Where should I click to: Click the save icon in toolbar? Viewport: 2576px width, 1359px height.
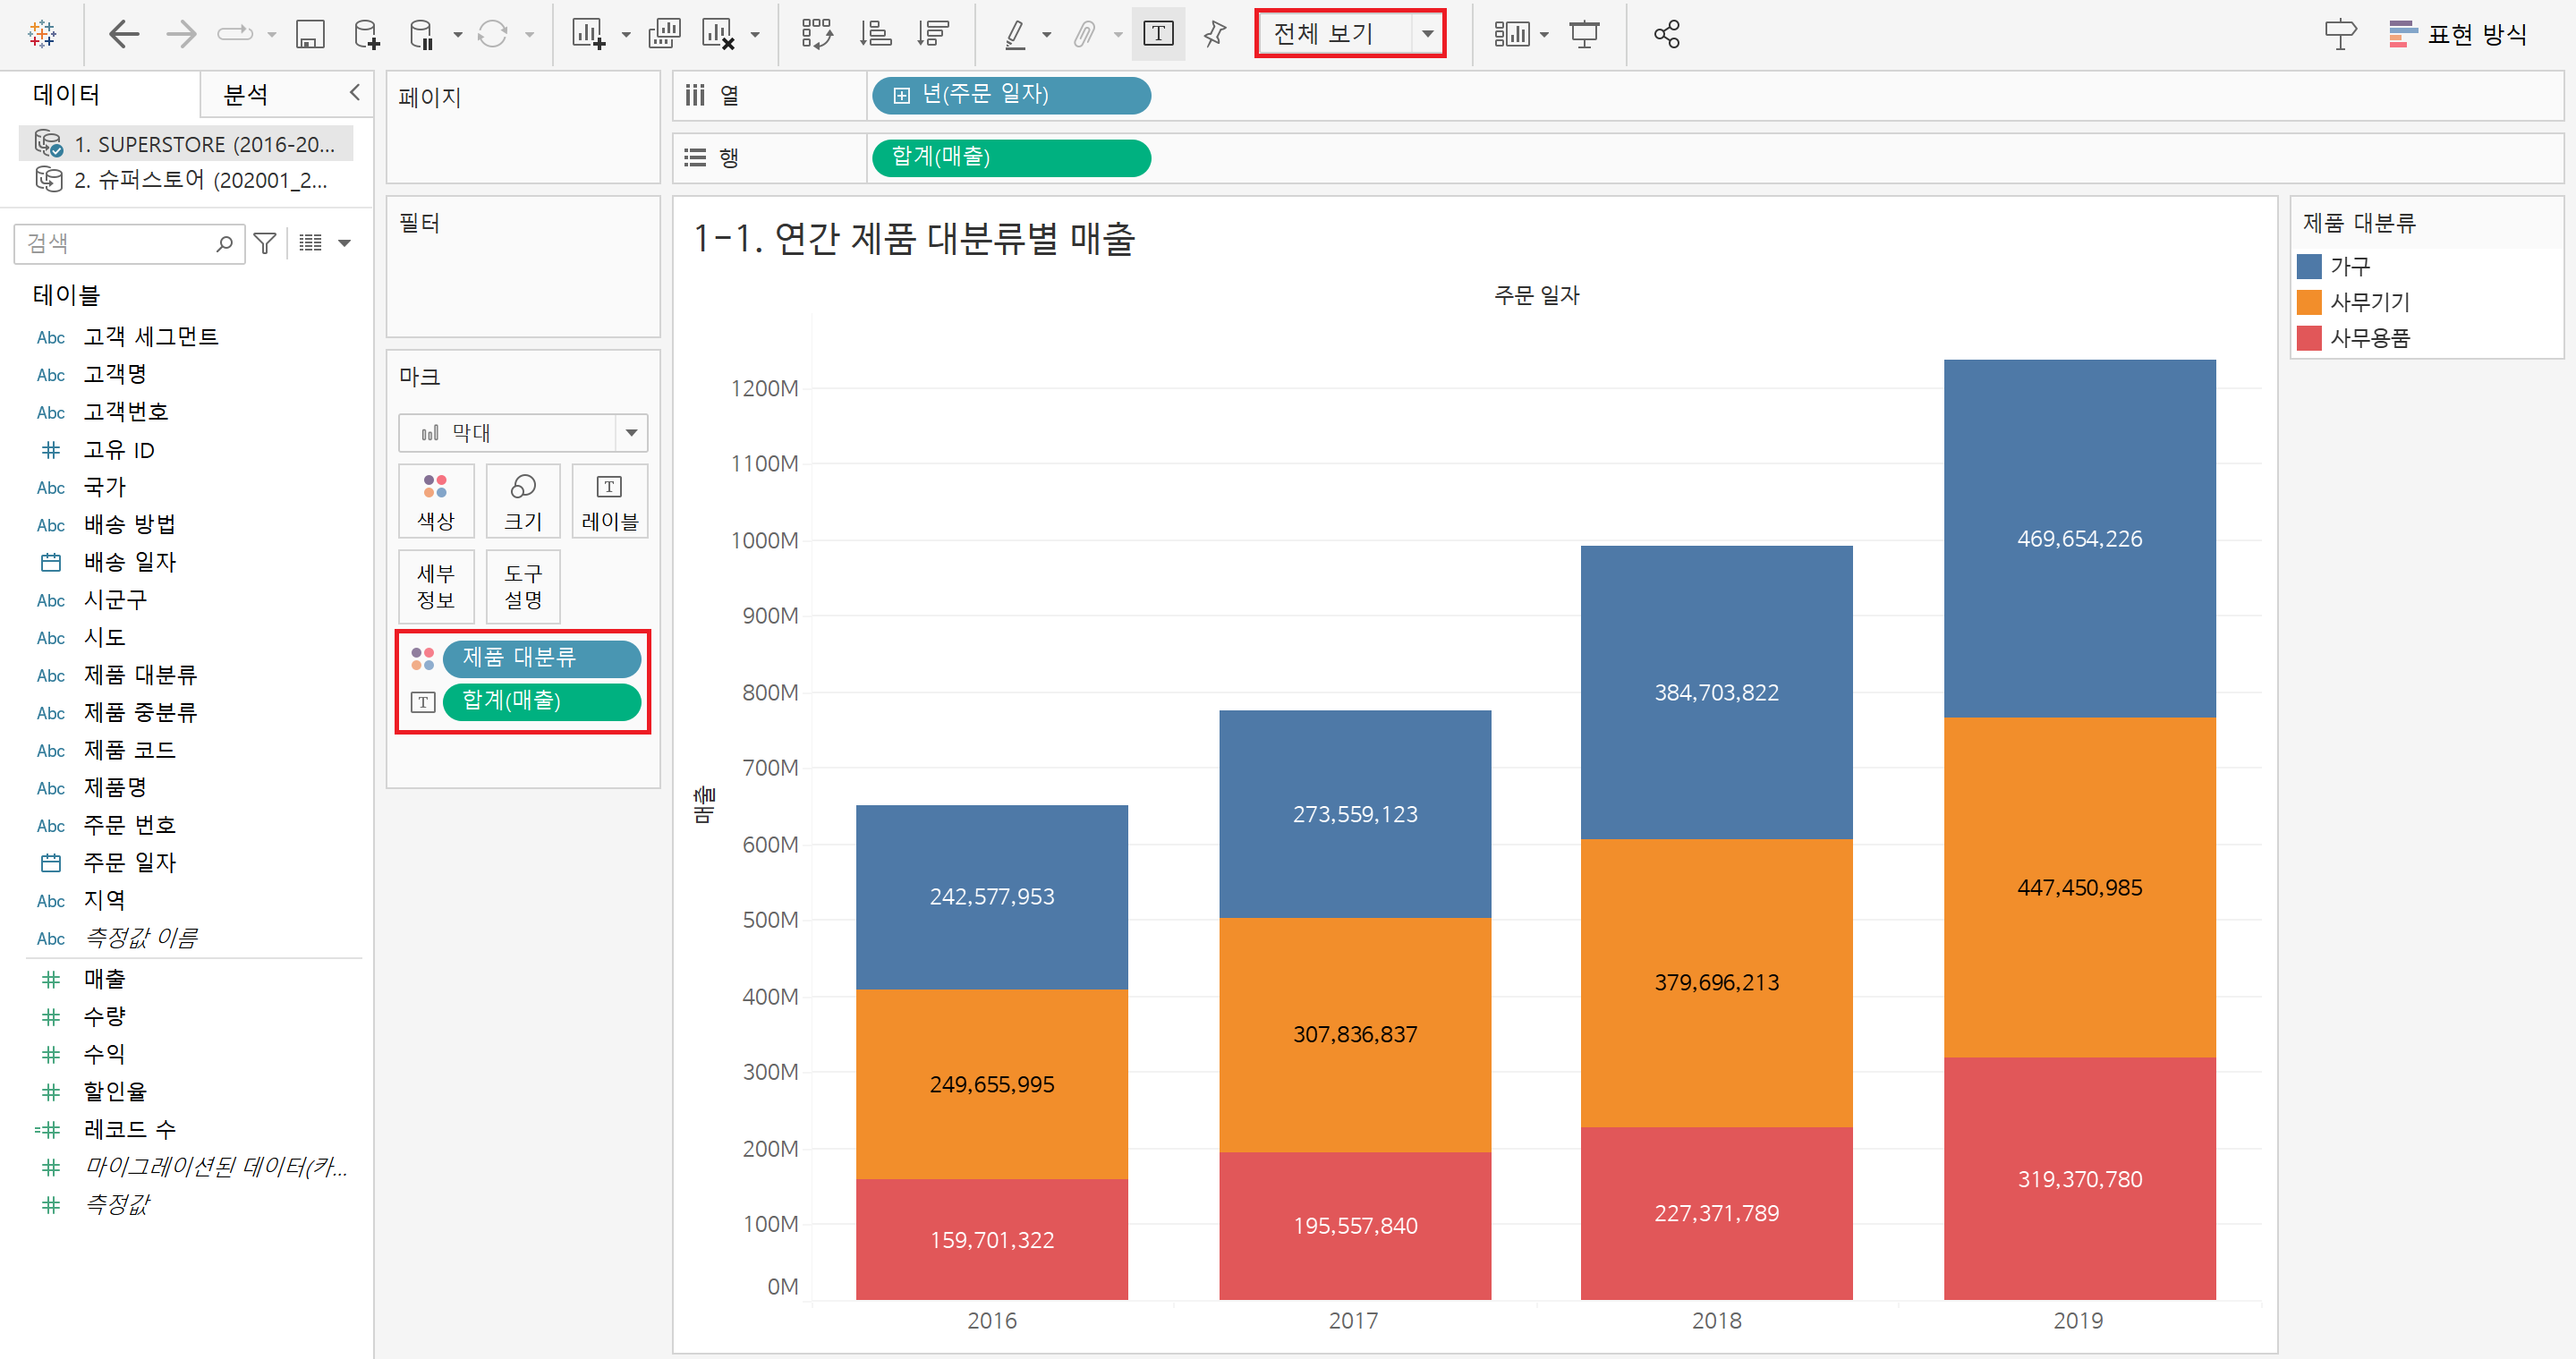point(310,35)
